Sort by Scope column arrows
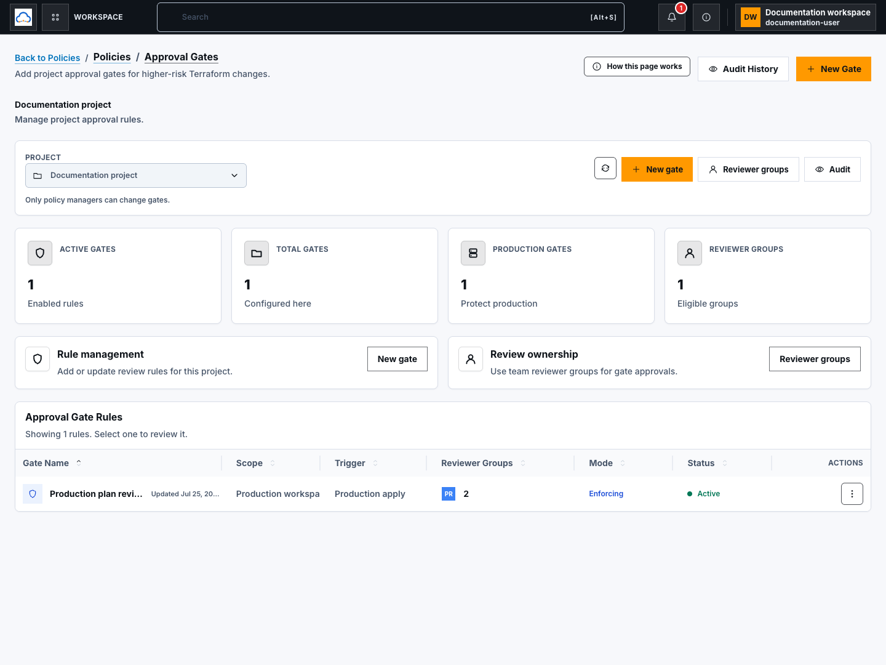The height and width of the screenshot is (665, 886). (273, 463)
